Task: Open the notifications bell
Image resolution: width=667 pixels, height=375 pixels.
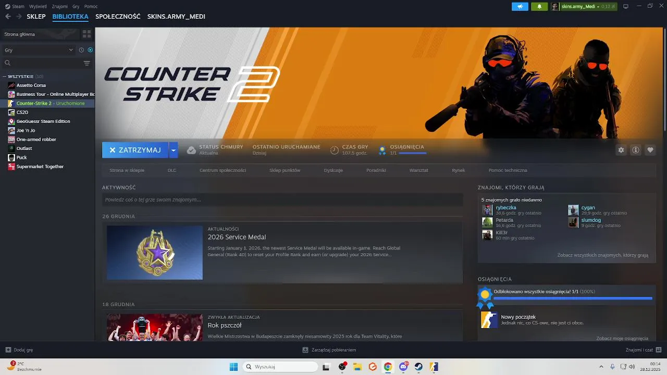Action: [539, 6]
